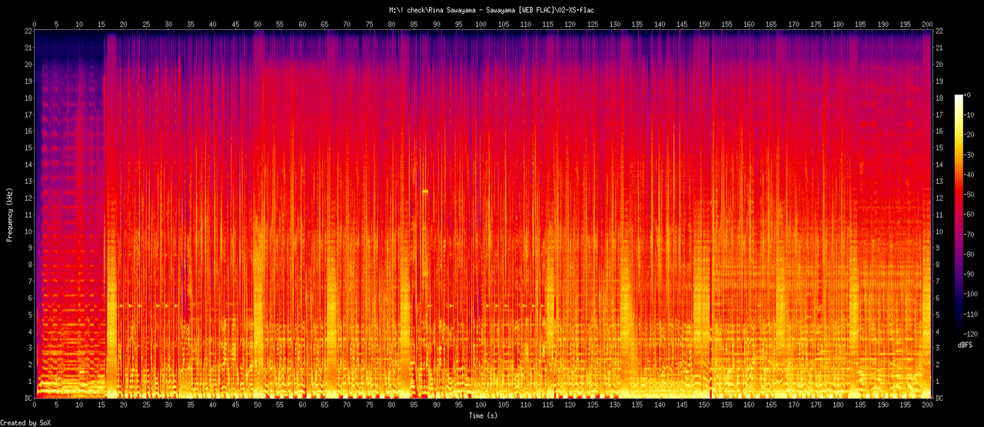Click the "-20" value on the dBFS scale
The height and width of the screenshot is (427, 984).
(x=970, y=134)
